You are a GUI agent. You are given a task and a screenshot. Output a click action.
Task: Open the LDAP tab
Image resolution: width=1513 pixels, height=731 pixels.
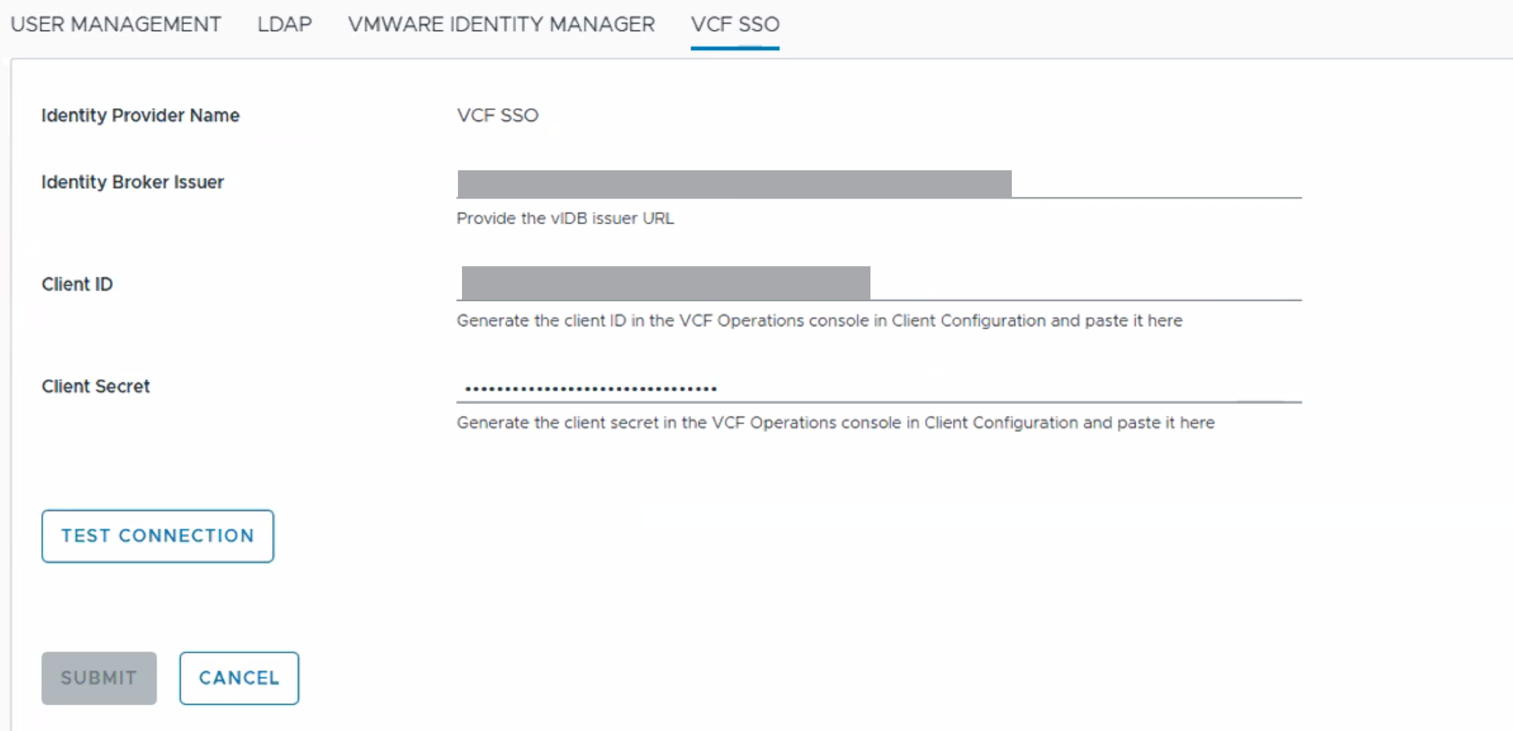(x=284, y=24)
